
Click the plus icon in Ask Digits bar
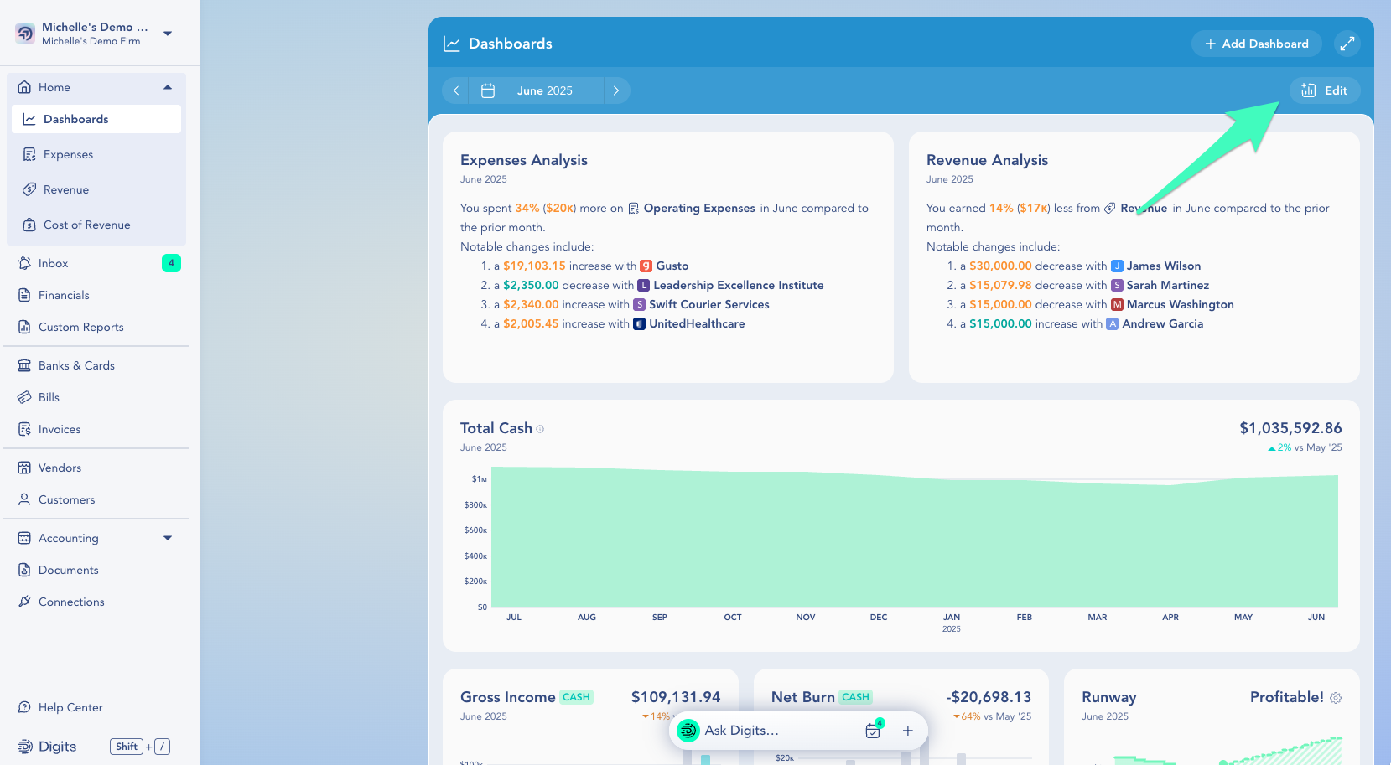pyautogui.click(x=907, y=731)
